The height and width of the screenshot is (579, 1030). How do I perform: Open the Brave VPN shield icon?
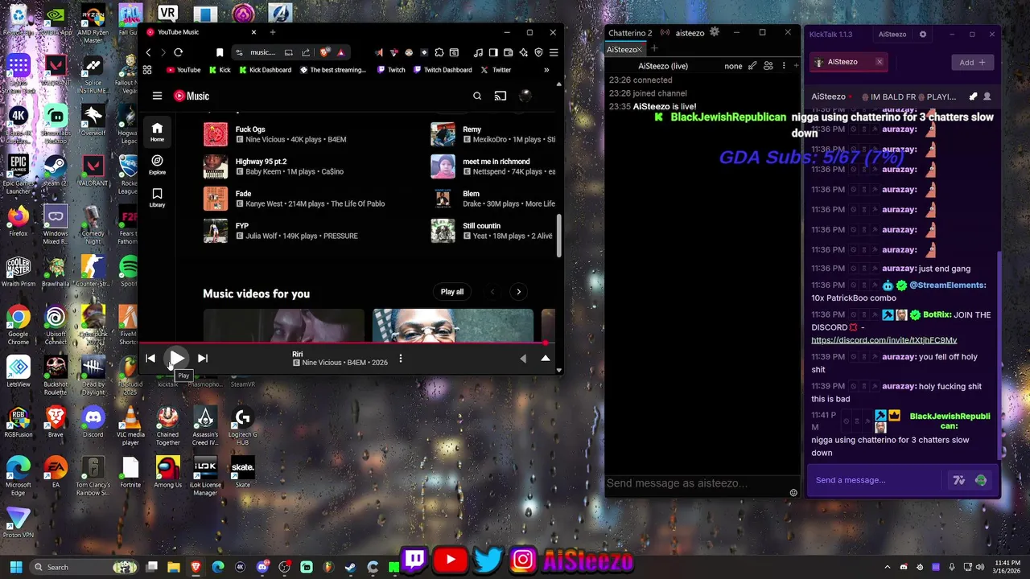point(538,52)
